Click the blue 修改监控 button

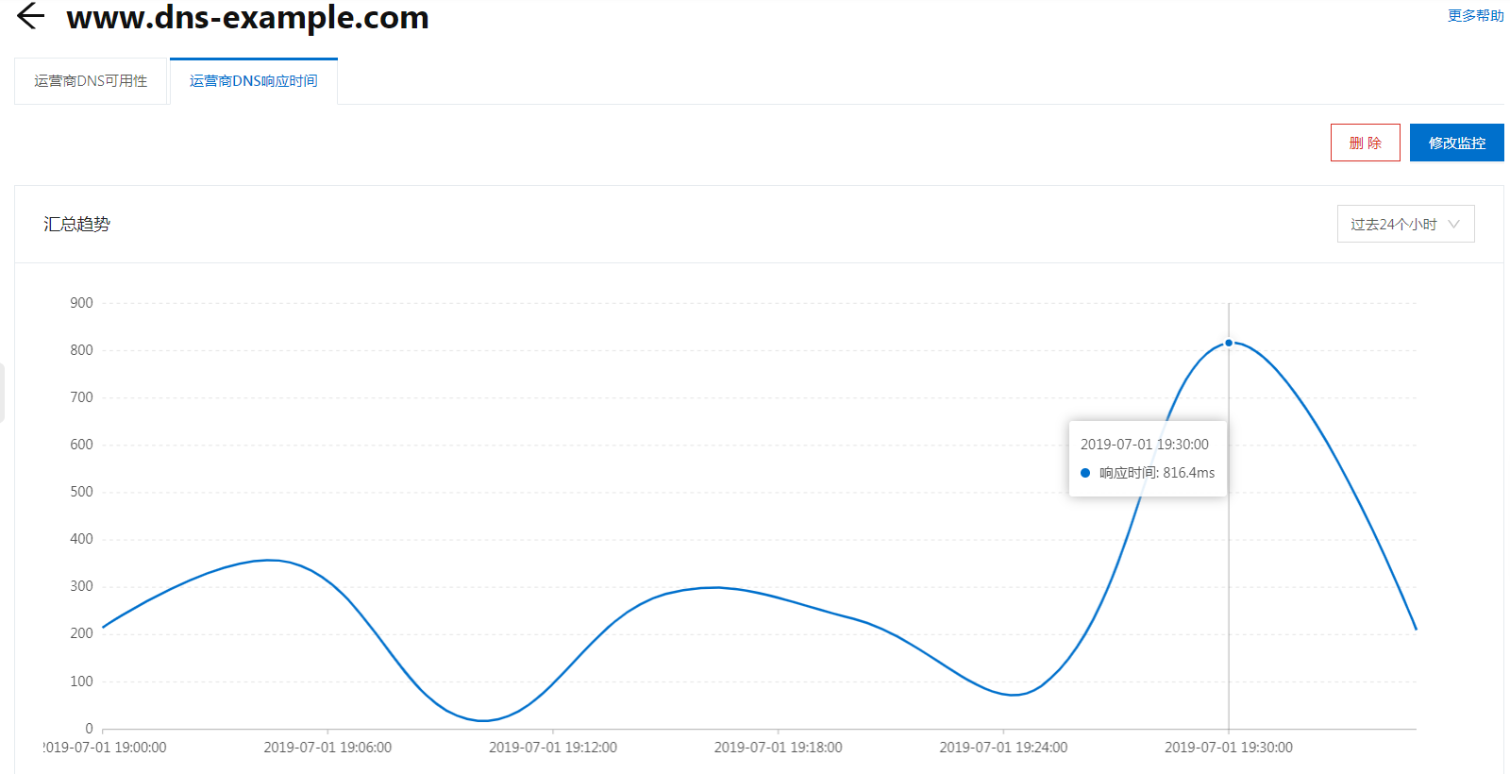coord(1457,143)
